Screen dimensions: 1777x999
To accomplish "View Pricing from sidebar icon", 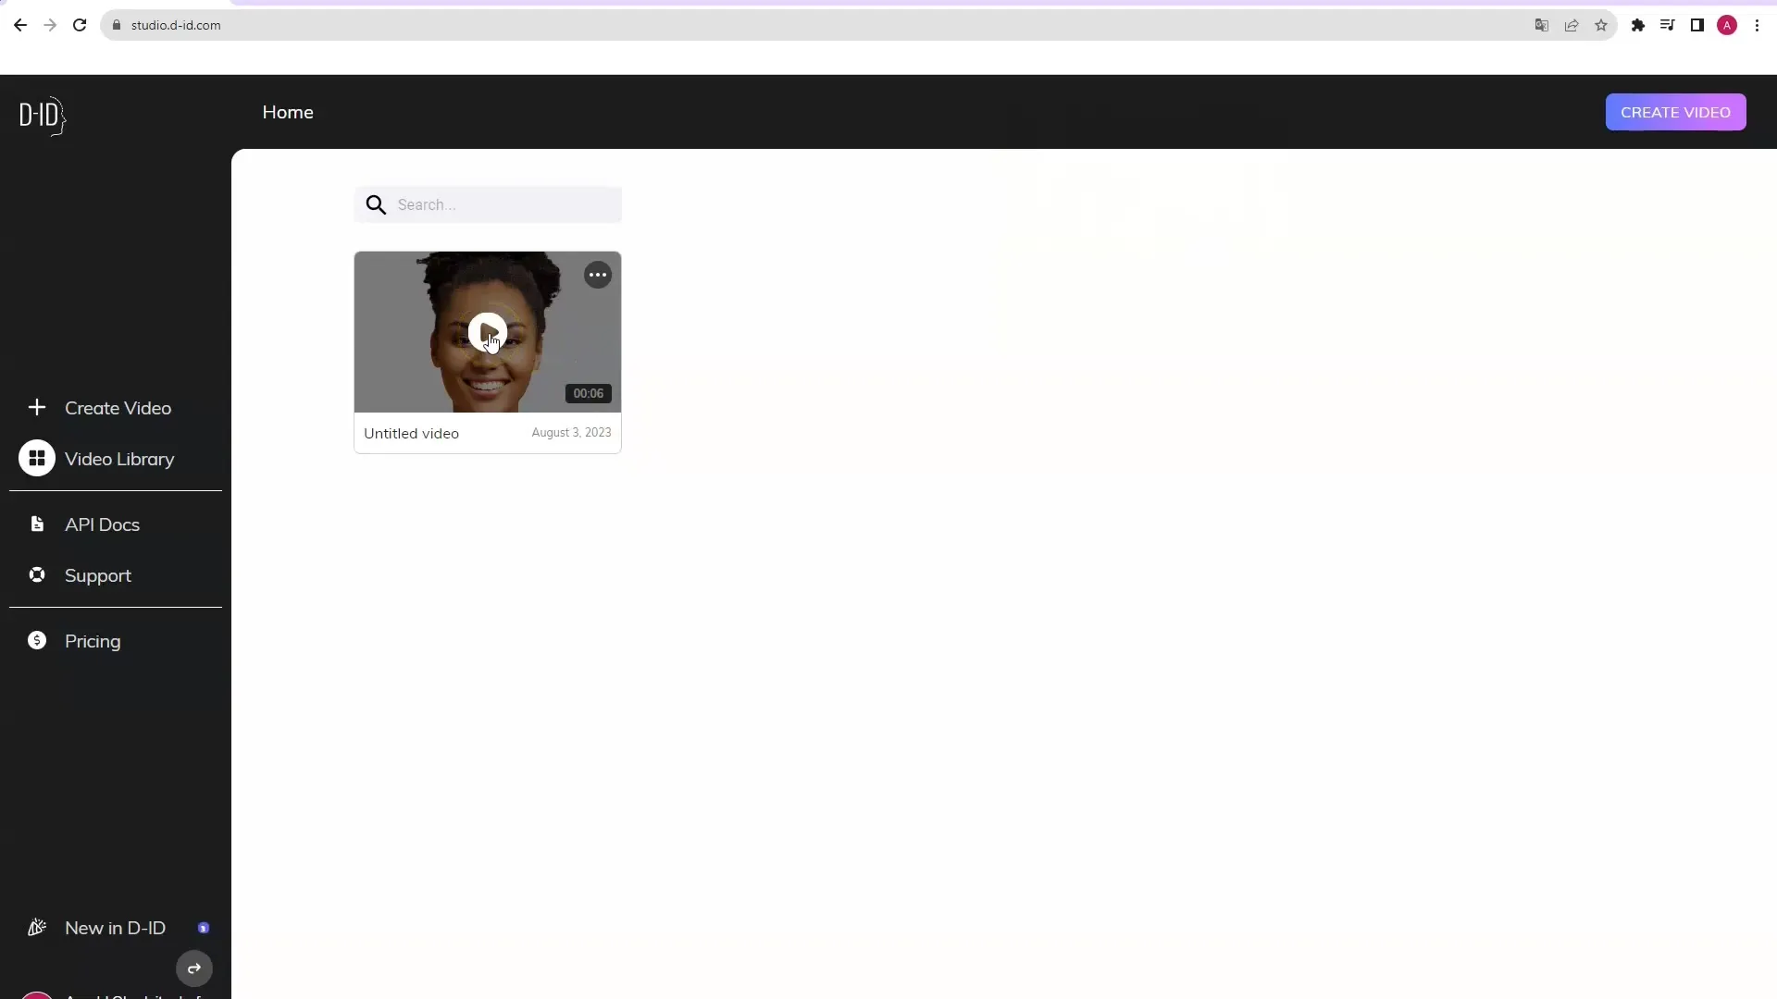I will [x=37, y=640].
